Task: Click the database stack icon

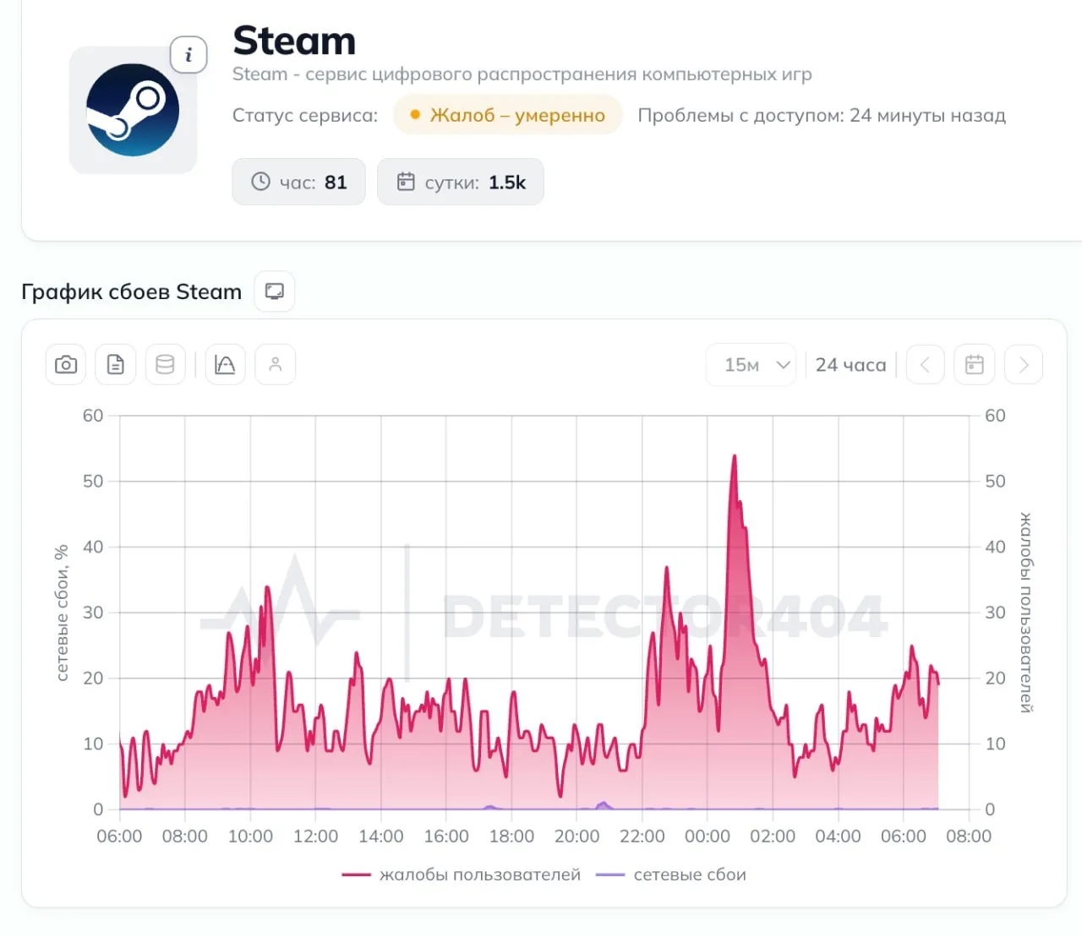Action: pyautogui.click(x=166, y=365)
